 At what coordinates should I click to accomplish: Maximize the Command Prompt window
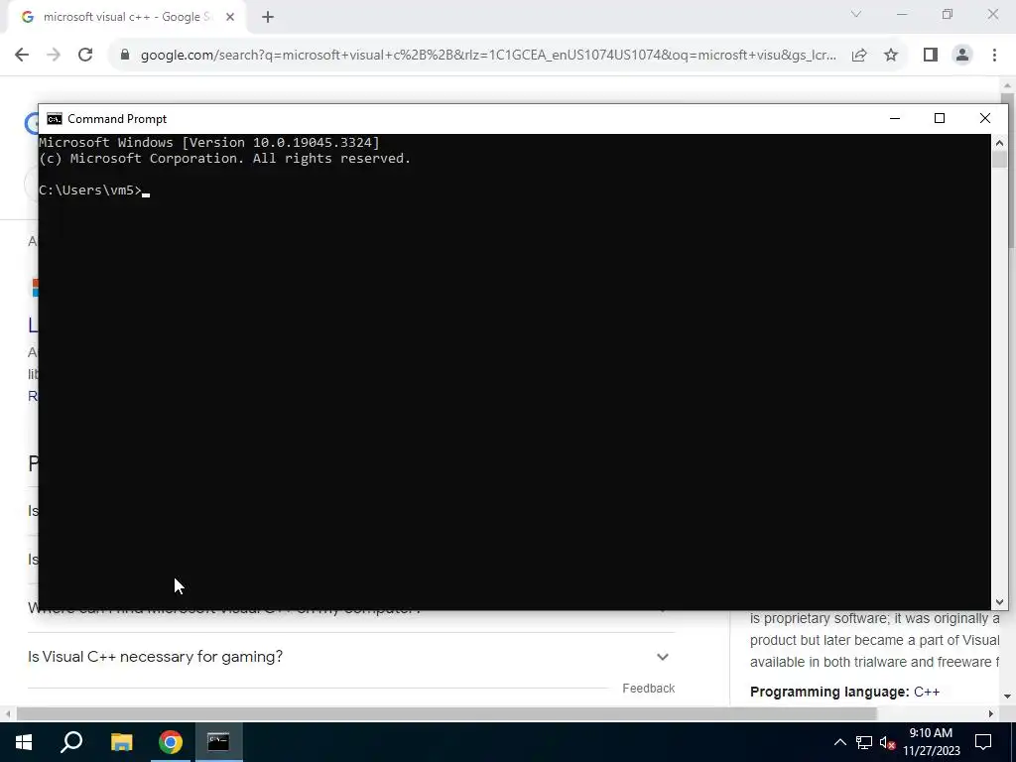click(940, 119)
